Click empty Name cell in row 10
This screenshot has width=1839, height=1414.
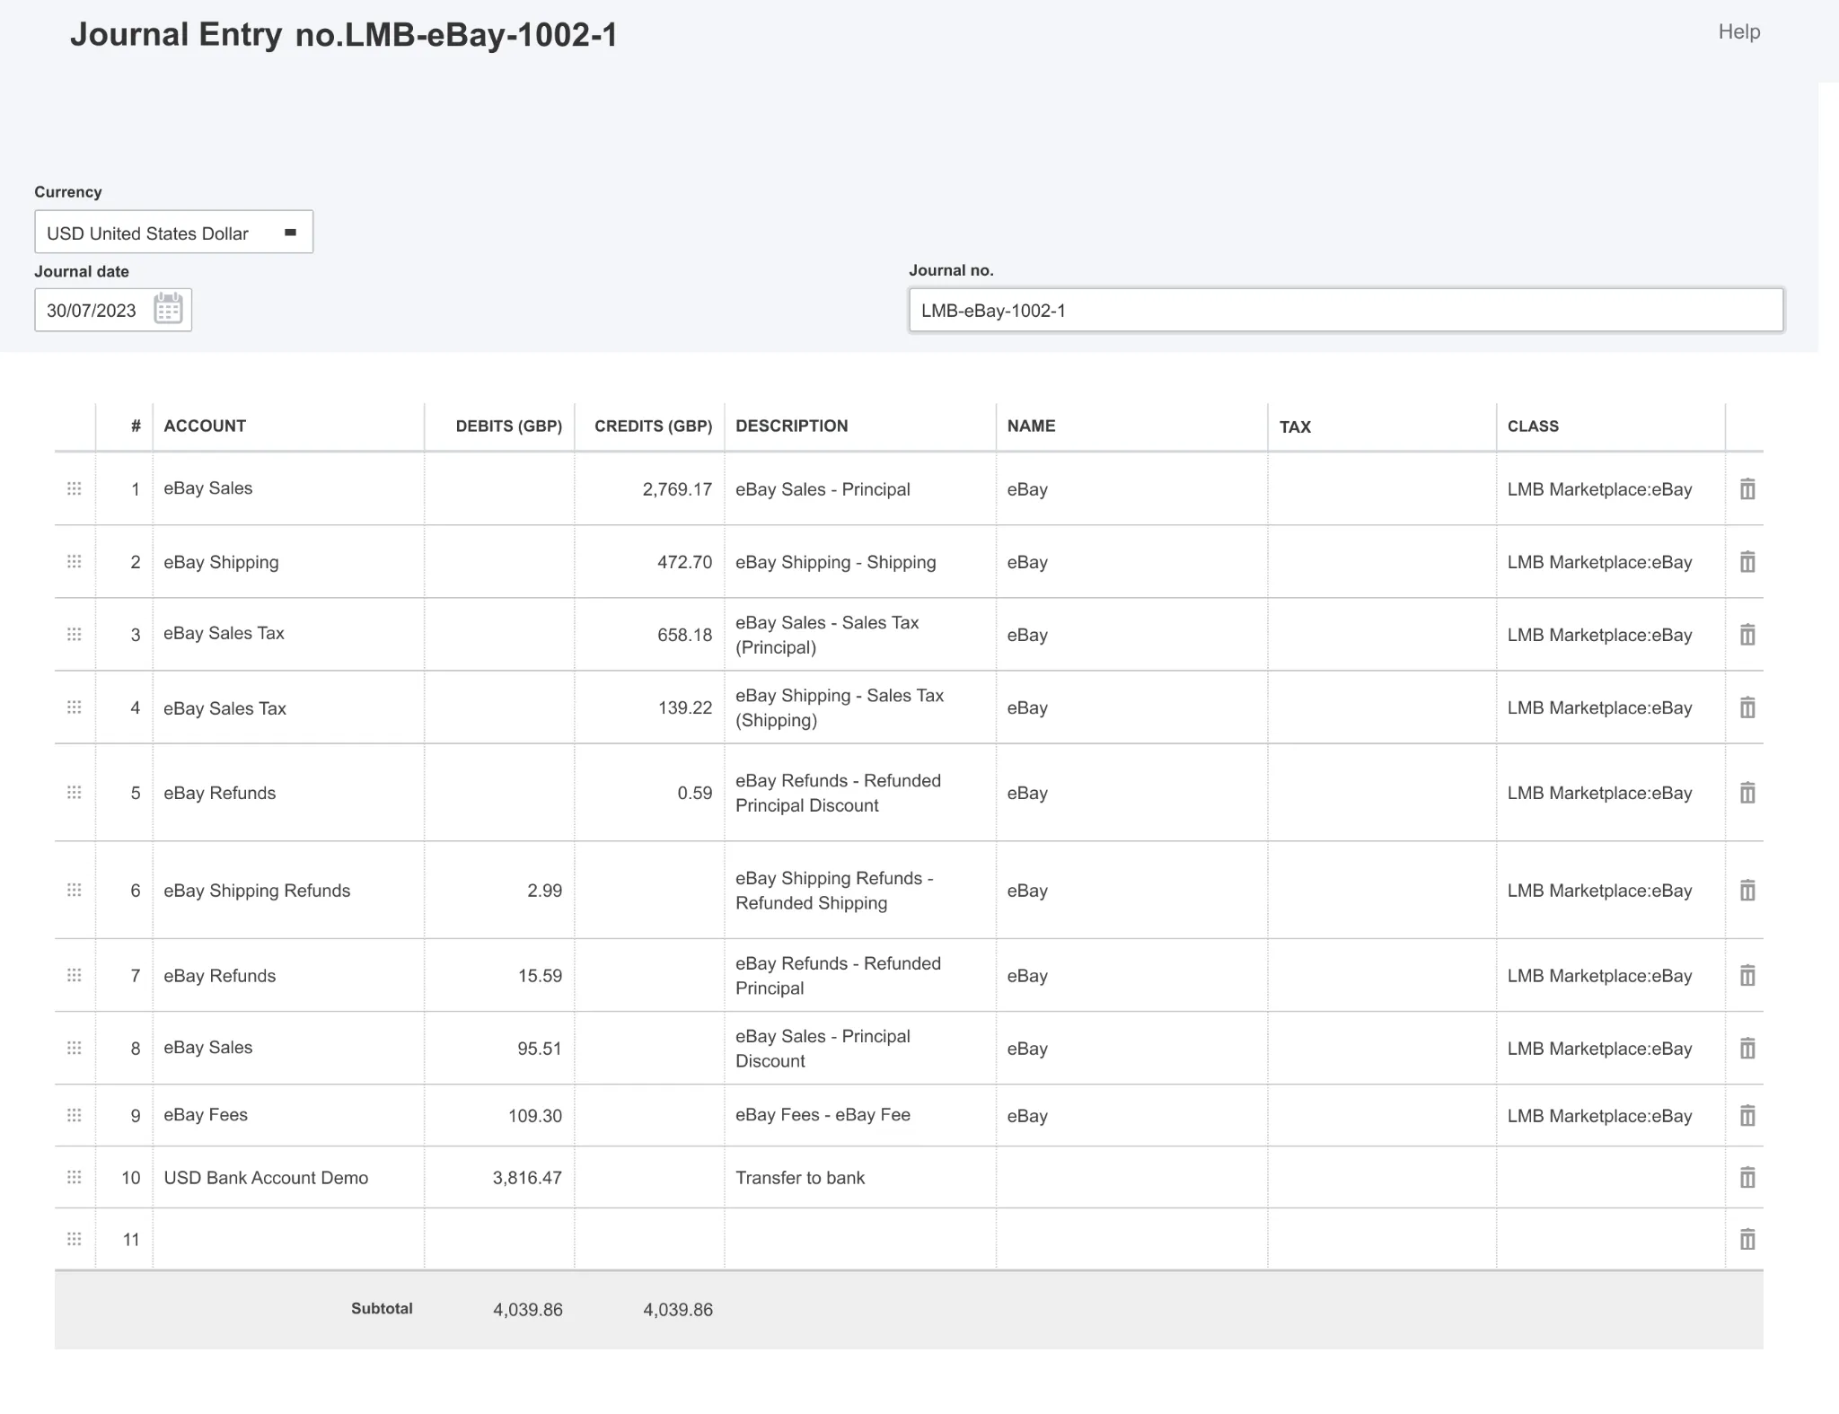pyautogui.click(x=1131, y=1177)
